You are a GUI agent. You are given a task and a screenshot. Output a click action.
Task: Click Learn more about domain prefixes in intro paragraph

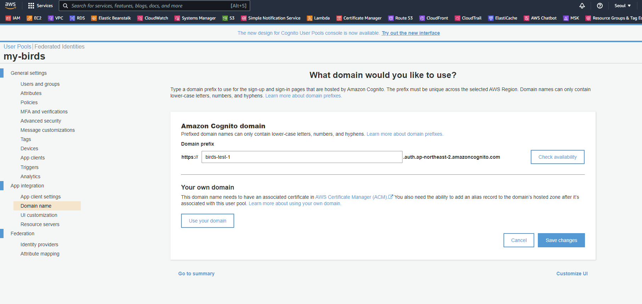pos(304,96)
